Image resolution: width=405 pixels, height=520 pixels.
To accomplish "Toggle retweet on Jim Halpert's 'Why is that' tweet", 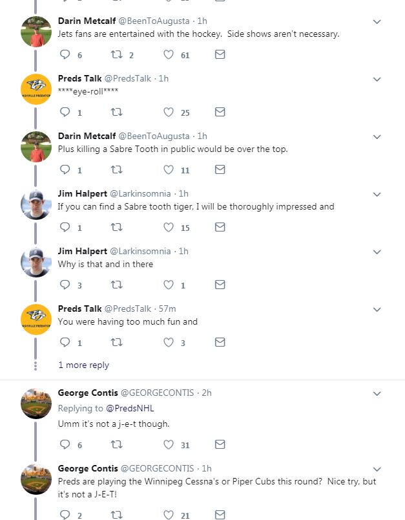I will 116,285.
